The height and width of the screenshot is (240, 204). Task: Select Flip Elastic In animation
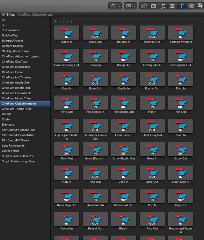click(95, 103)
